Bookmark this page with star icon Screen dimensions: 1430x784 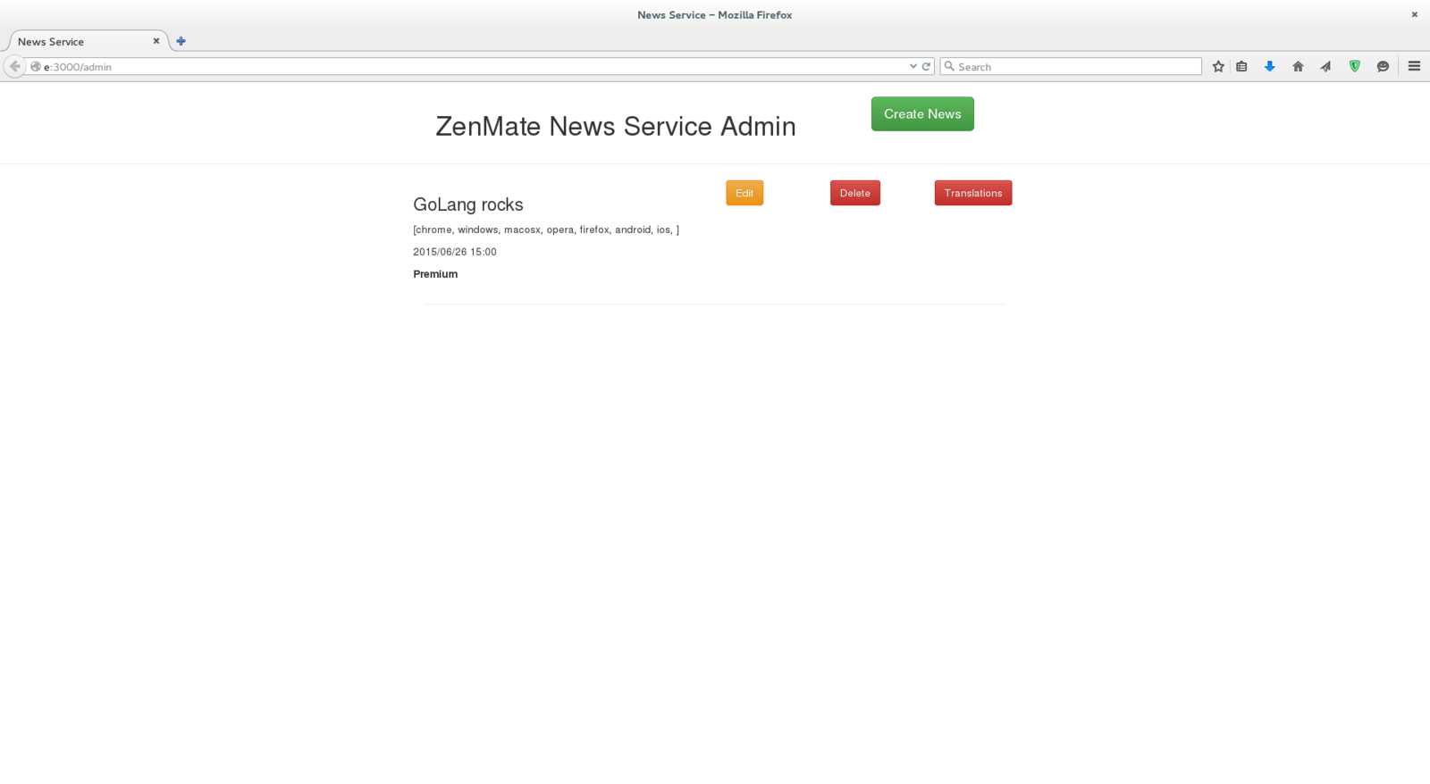tap(1217, 66)
